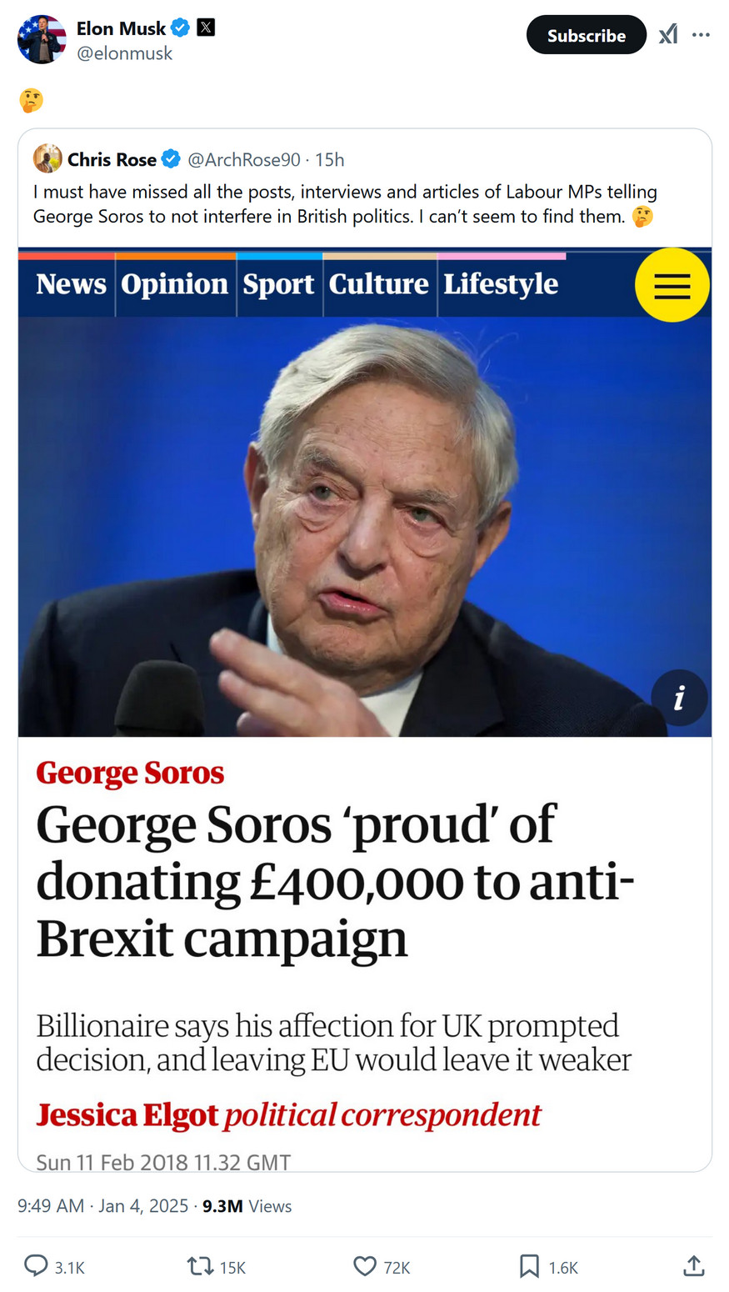Viewport: 729px width, 1292px height.
Task: Click the Grok xAI icon
Action: point(667,35)
